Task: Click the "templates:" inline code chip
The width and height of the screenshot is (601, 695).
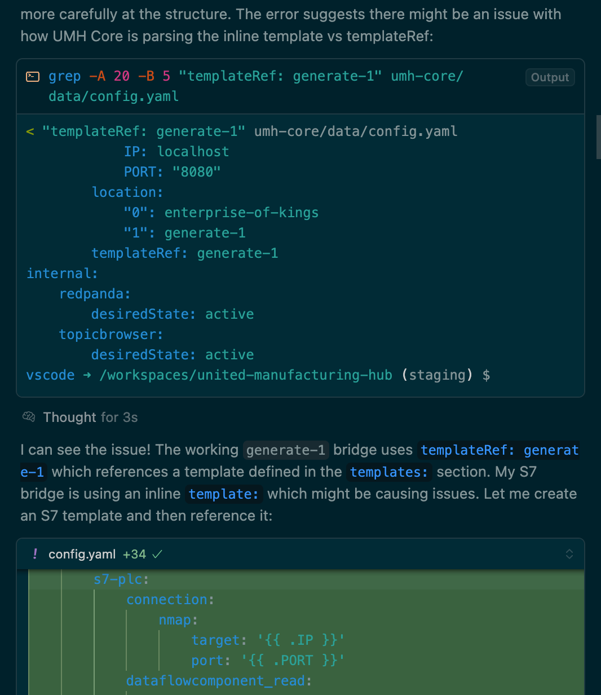Action: pyautogui.click(x=389, y=472)
